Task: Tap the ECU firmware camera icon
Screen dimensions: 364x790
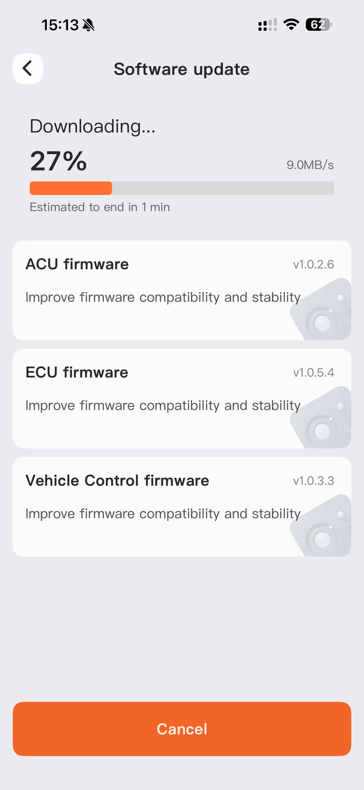Action: (321, 417)
